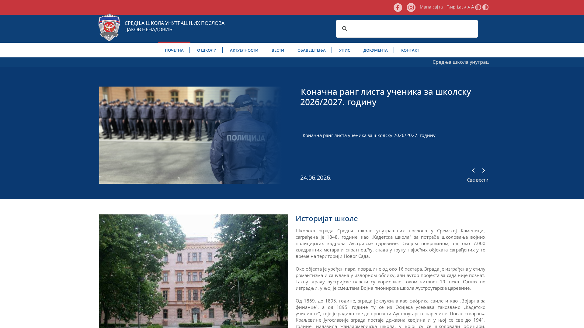Open the ВЕСТИ menu item
The height and width of the screenshot is (328, 584).
278,50
